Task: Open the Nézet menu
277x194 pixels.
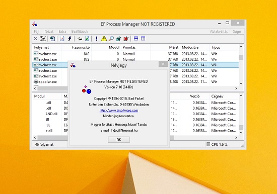Action: tap(49, 31)
